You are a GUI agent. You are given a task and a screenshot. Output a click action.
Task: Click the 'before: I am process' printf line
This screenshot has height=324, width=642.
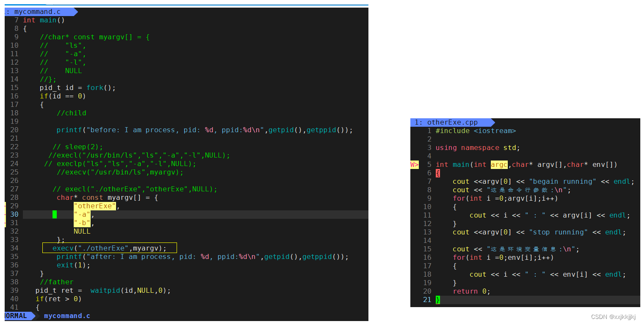tap(205, 130)
